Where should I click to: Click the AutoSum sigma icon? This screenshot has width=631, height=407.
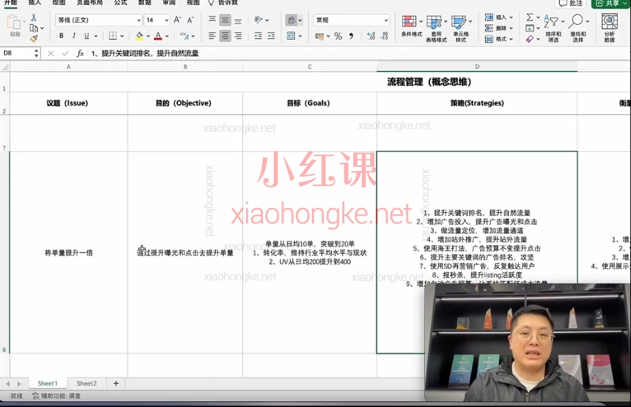tap(530, 17)
